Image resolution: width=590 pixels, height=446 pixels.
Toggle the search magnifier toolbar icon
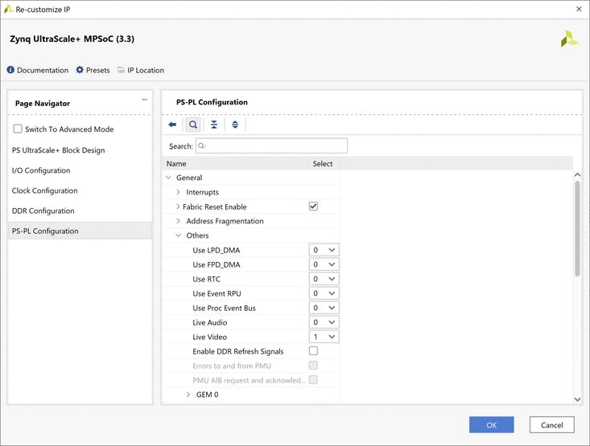point(193,125)
